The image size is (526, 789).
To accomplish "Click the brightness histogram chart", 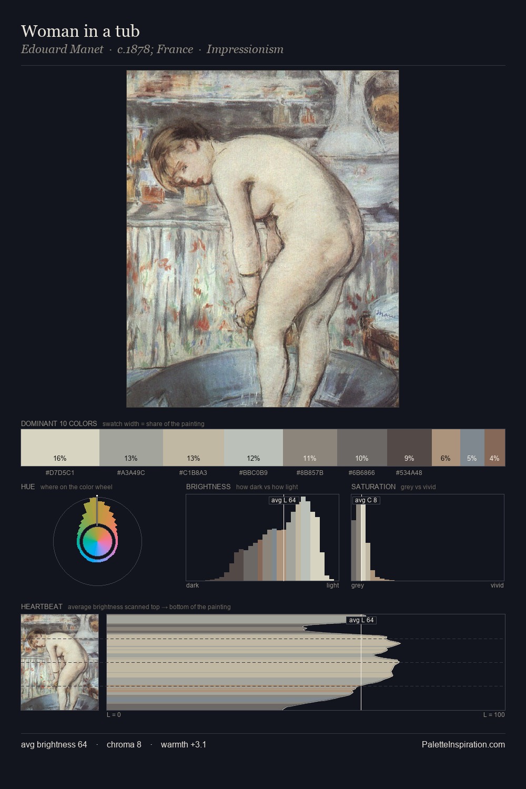I will pos(262,538).
